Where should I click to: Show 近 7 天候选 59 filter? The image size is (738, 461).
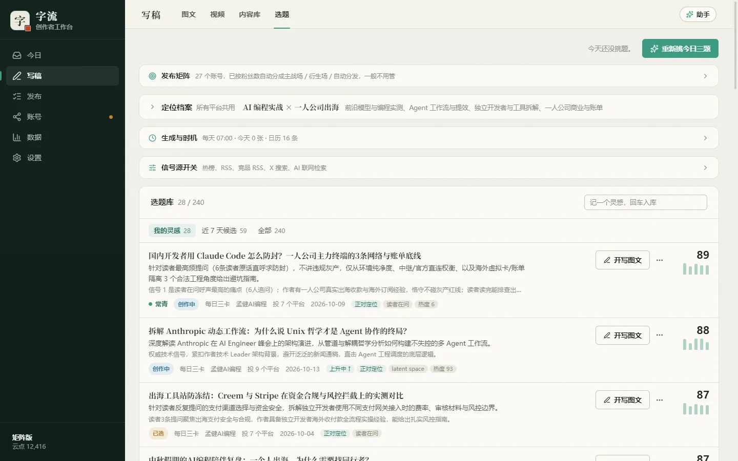click(x=224, y=230)
